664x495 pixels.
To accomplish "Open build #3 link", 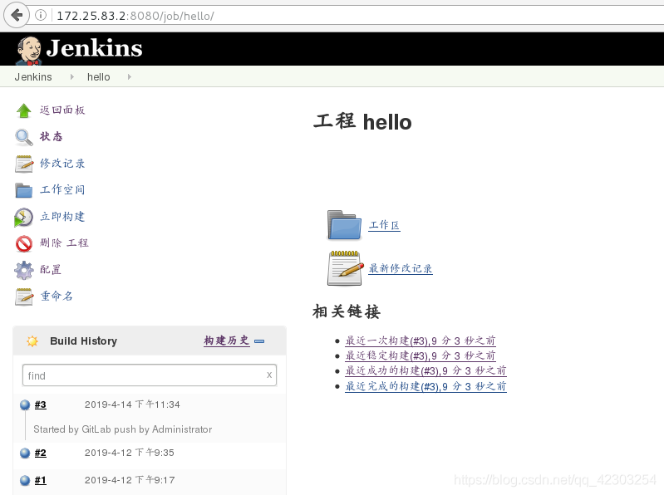I will (x=40, y=404).
